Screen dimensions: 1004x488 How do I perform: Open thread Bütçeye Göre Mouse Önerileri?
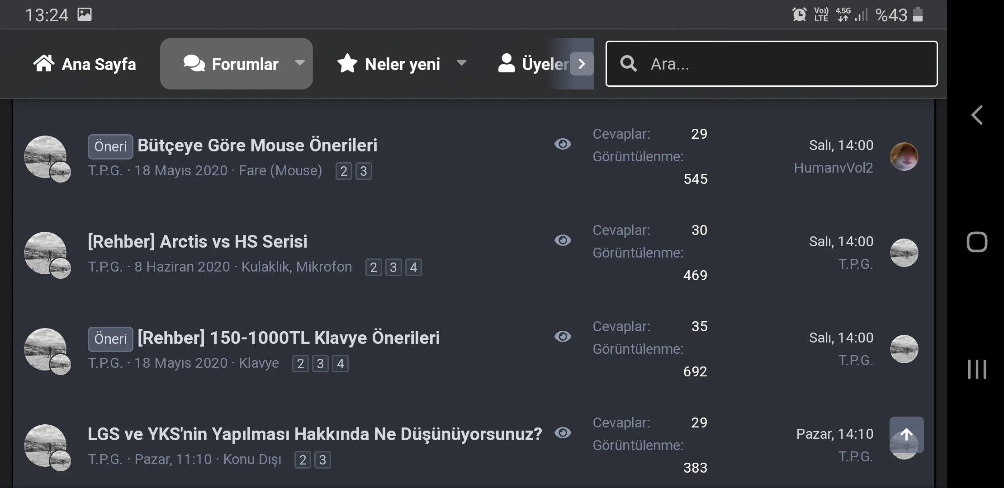(x=257, y=145)
